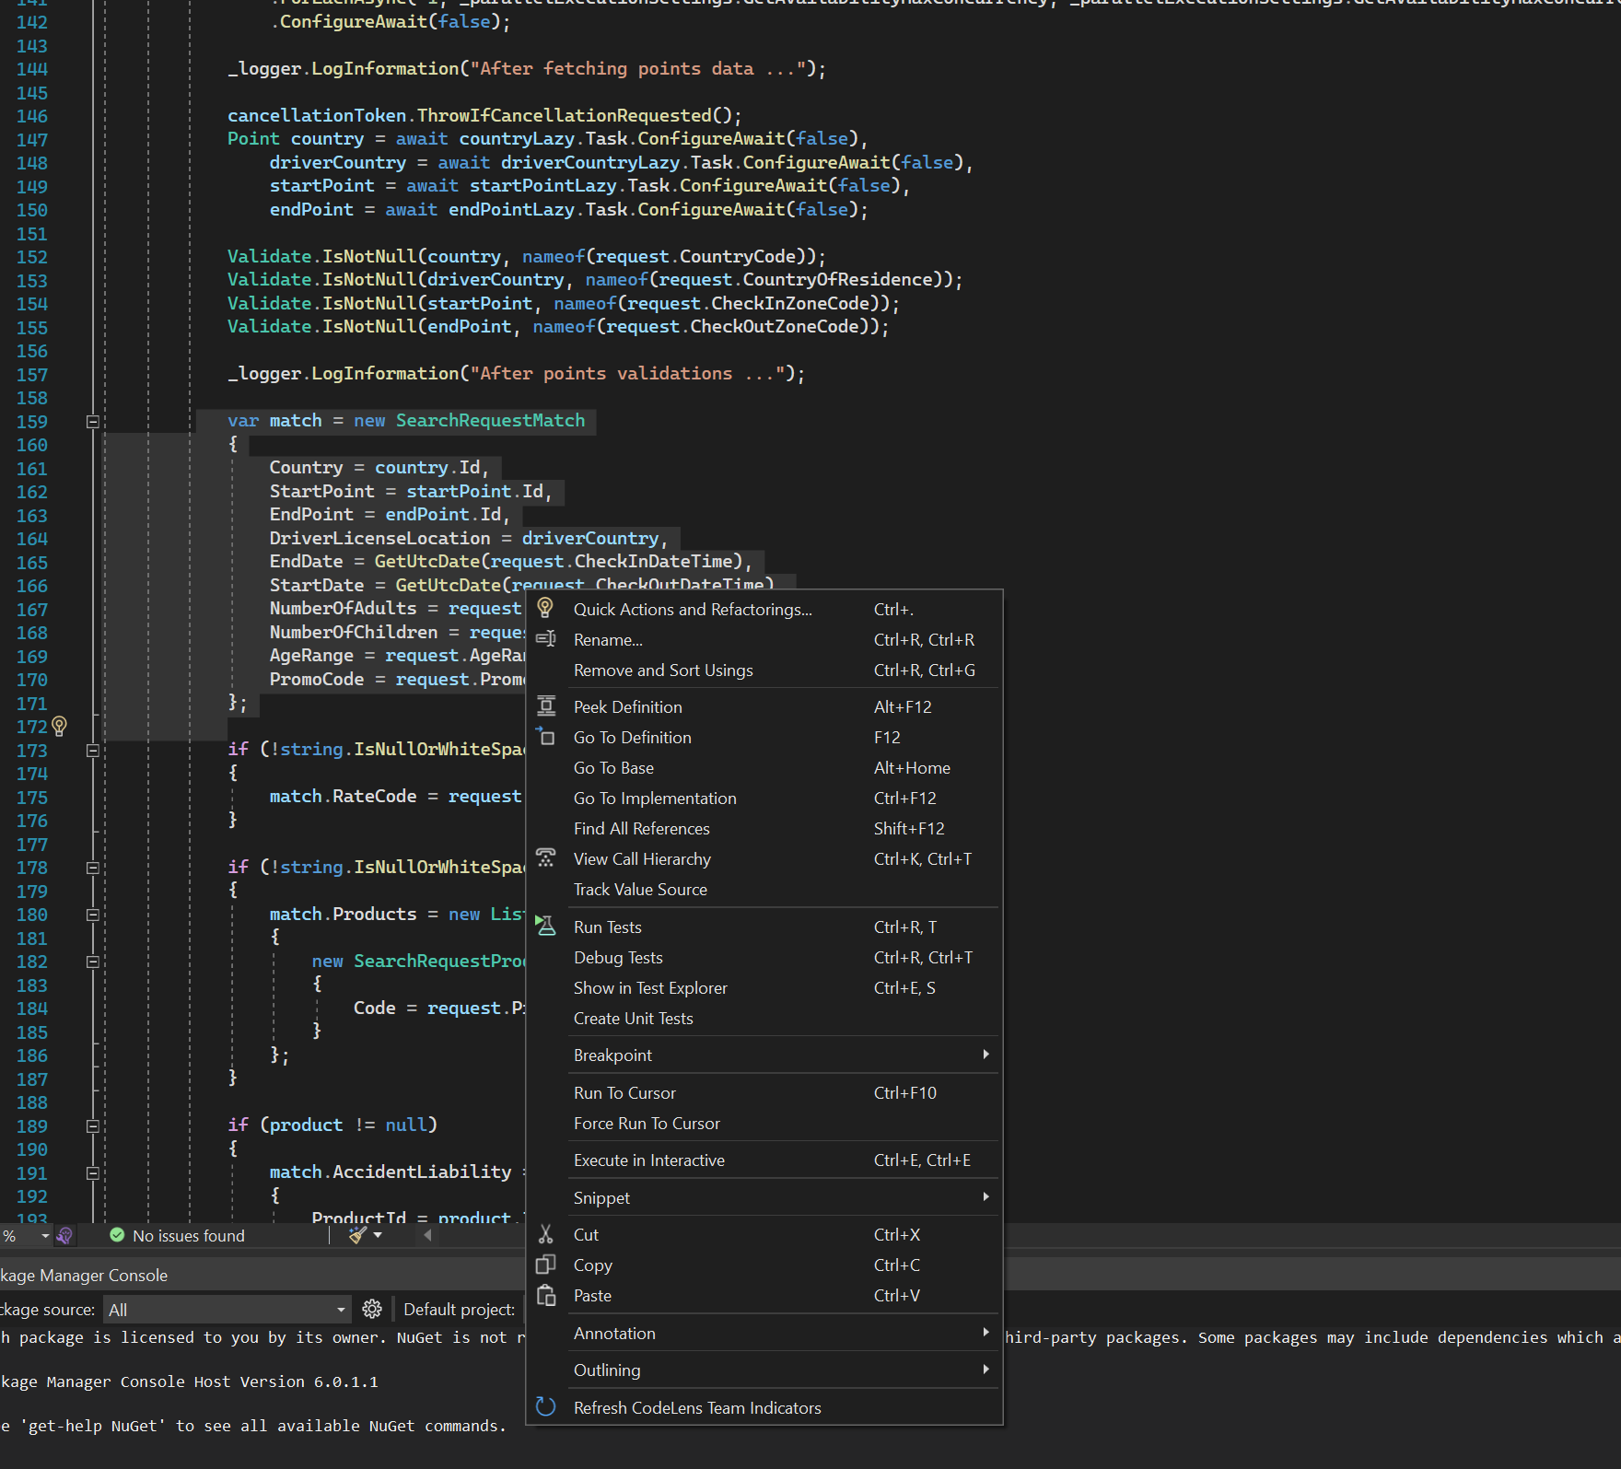The image size is (1621, 1469).
Task: Click the code cleanup broom icon
Action: click(357, 1235)
